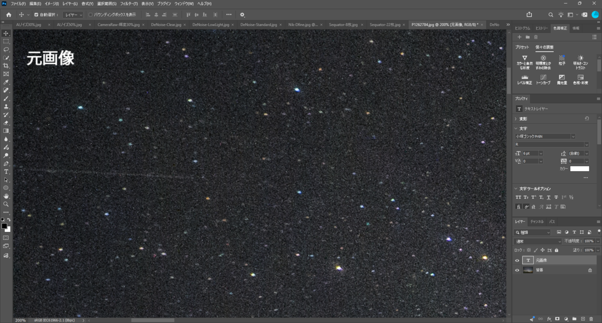Toggle the 自動選択 auto-select checkbox

tap(36, 15)
